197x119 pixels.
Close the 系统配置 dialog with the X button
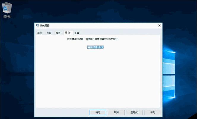tap(159, 26)
